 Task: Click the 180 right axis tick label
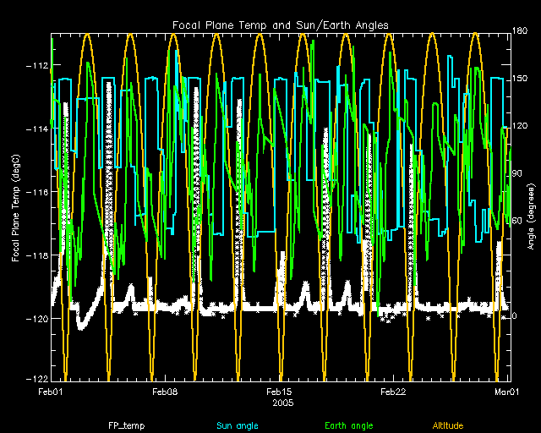click(519, 31)
